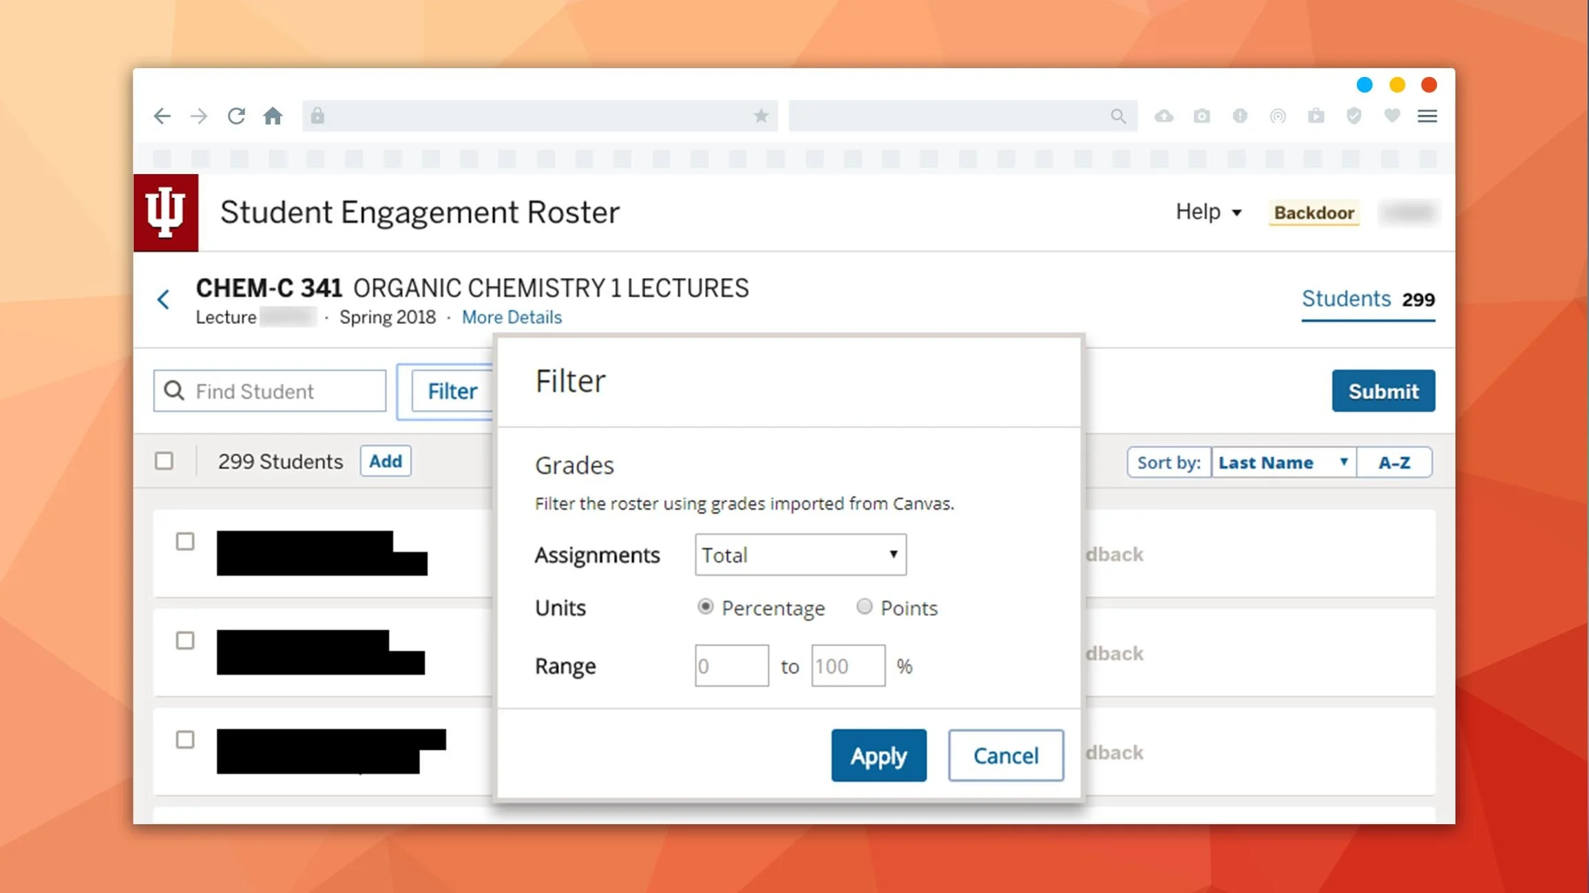Select the Points units radio button
Image resolution: width=1589 pixels, height=893 pixels.
[x=864, y=606]
